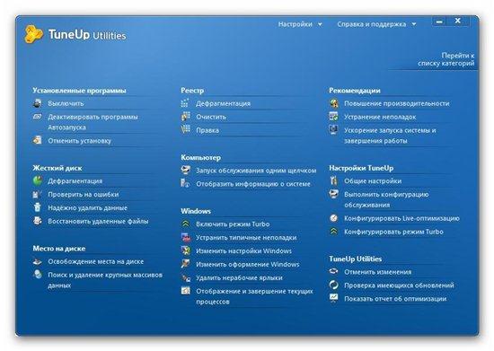This screenshot has height=351, width=494.
Task: Go to Перейти к списку категорий
Action: [x=446, y=59]
